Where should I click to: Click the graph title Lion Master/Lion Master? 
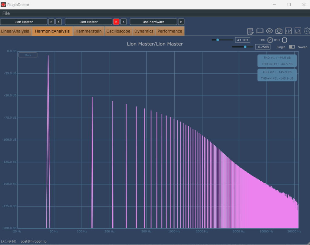(x=155, y=44)
